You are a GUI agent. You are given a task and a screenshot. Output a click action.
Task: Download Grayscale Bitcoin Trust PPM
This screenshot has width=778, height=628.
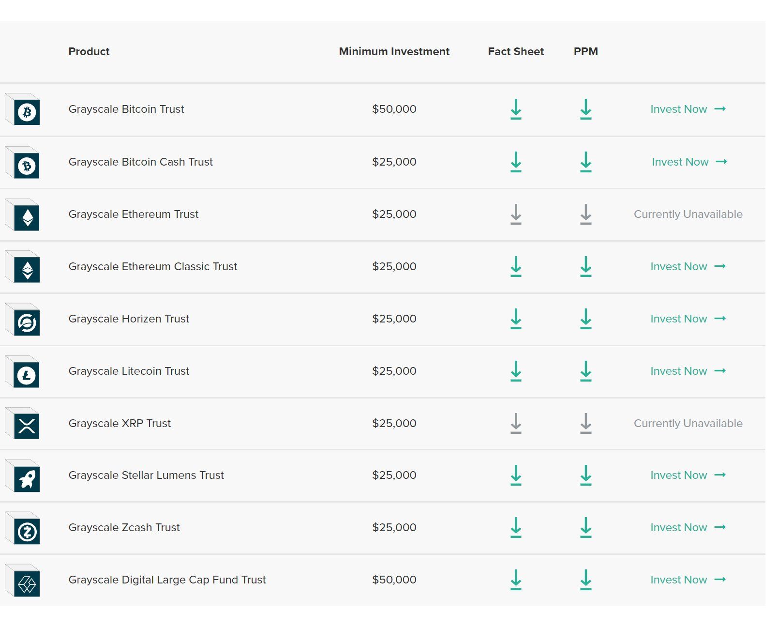click(585, 109)
